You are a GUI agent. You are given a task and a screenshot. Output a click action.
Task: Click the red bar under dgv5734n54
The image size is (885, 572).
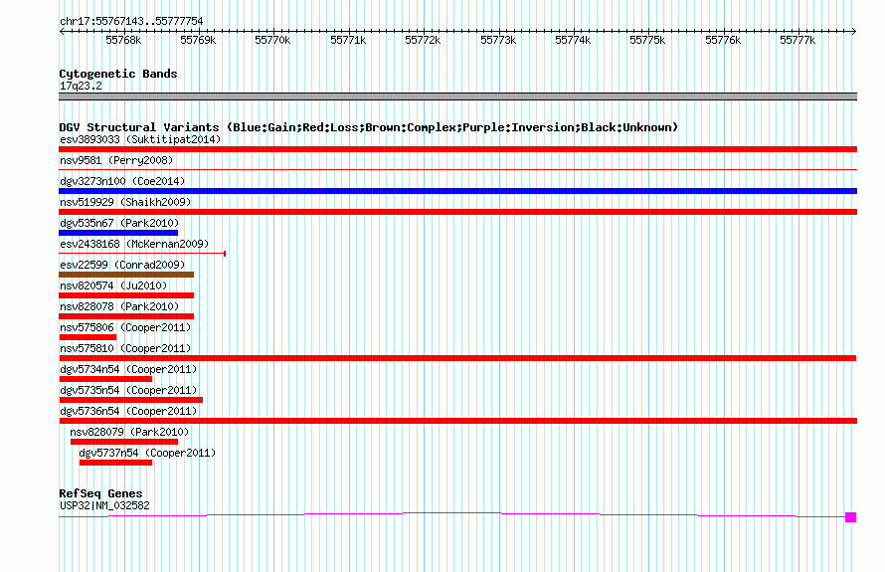click(105, 379)
